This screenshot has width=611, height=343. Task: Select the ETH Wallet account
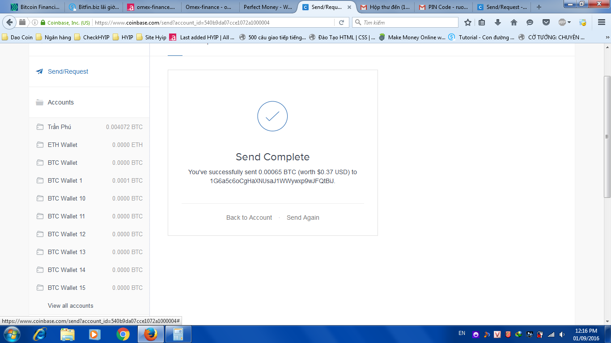[x=89, y=145]
